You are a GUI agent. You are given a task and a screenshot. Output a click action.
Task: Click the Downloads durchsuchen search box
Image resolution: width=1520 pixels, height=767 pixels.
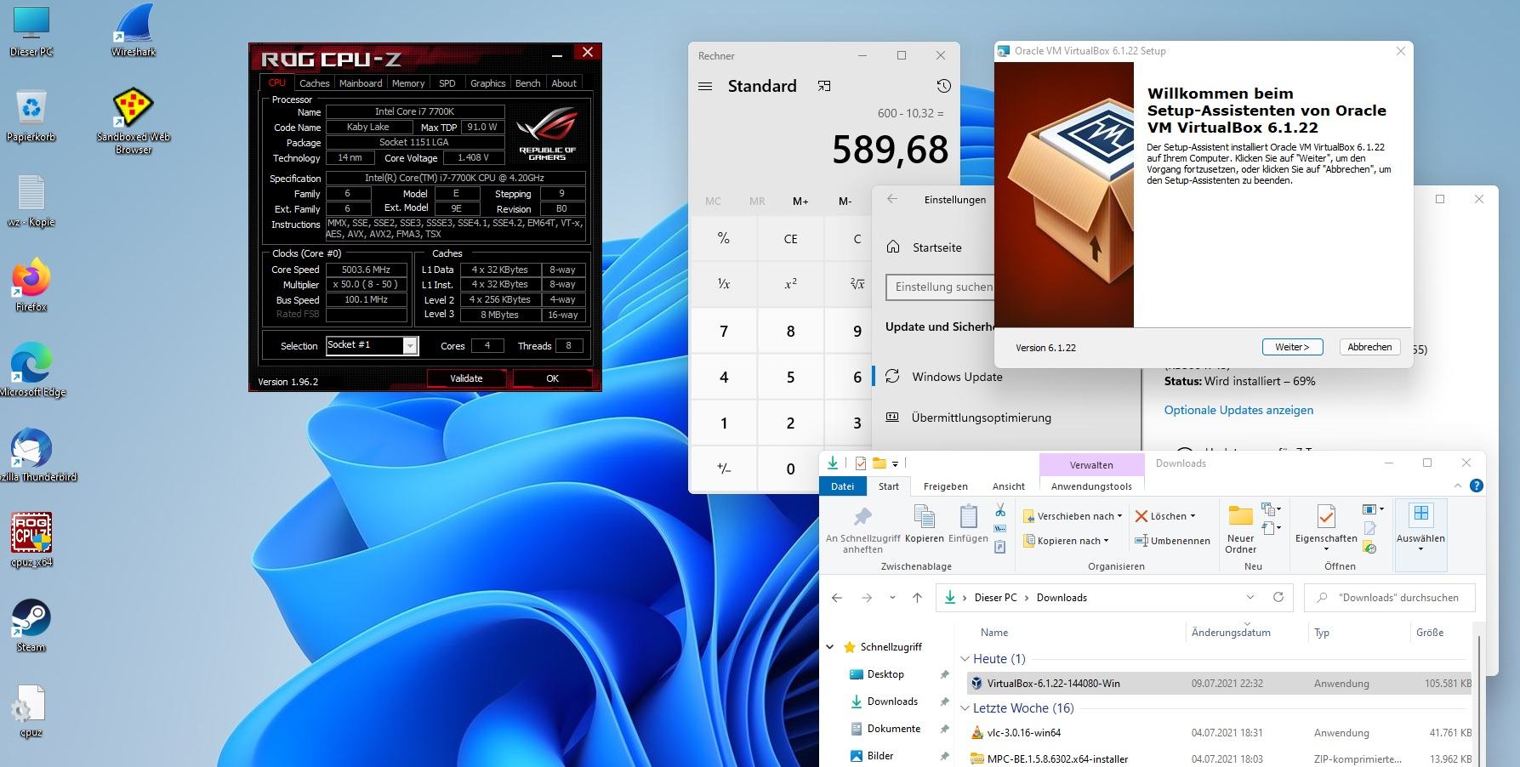pyautogui.click(x=1390, y=598)
